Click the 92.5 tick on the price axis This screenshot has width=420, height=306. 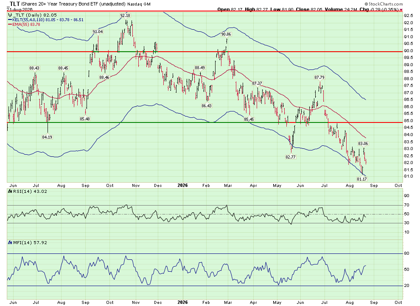click(408, 16)
